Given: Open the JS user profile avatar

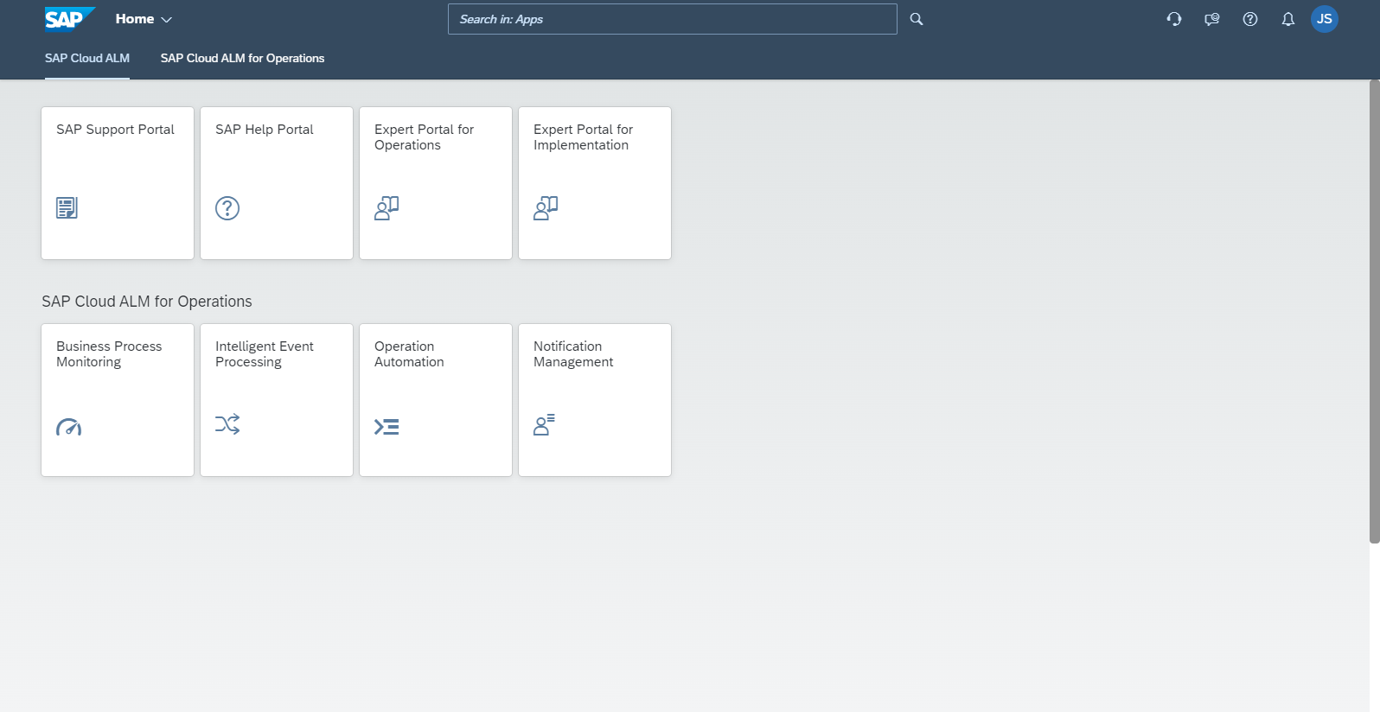Looking at the screenshot, I should 1324,19.
